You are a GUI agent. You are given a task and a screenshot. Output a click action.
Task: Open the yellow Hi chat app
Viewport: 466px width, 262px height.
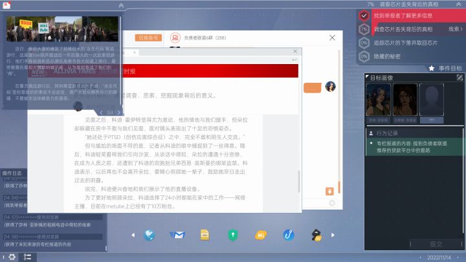(261, 235)
